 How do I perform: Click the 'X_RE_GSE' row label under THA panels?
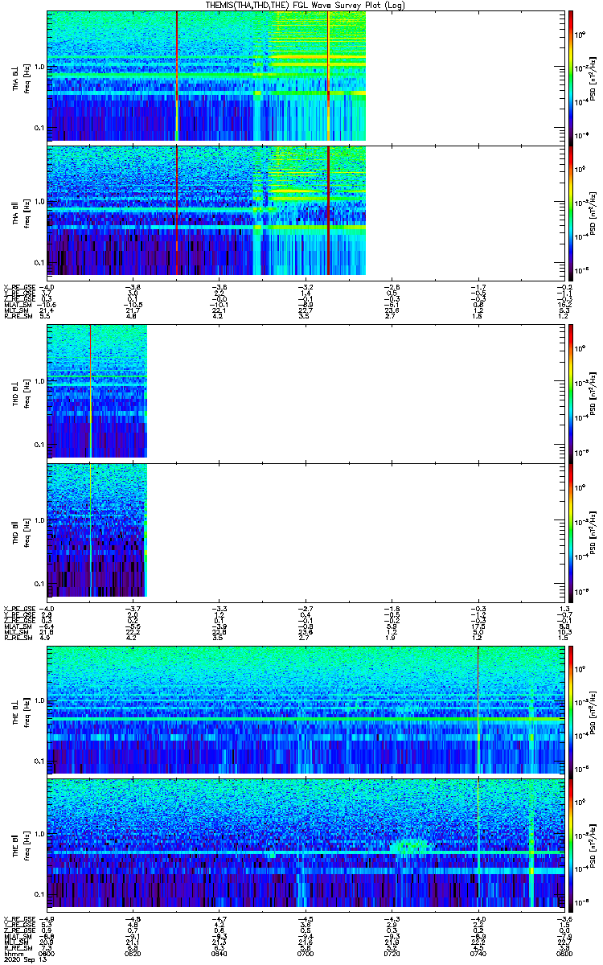point(18,286)
